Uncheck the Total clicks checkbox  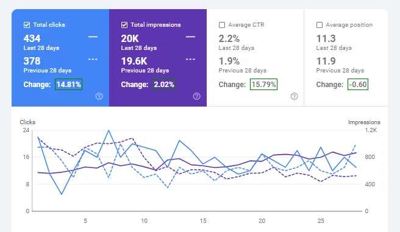(27, 25)
